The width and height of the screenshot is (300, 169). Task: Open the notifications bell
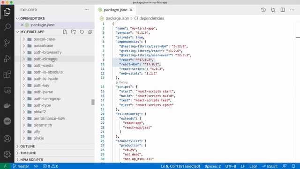[293, 166]
